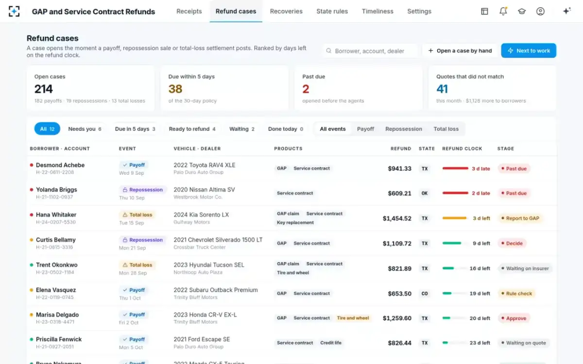Viewport: 583px width, 364px height.
Task: Click the highlighted Tire and wheel tag
Action: [353, 318]
